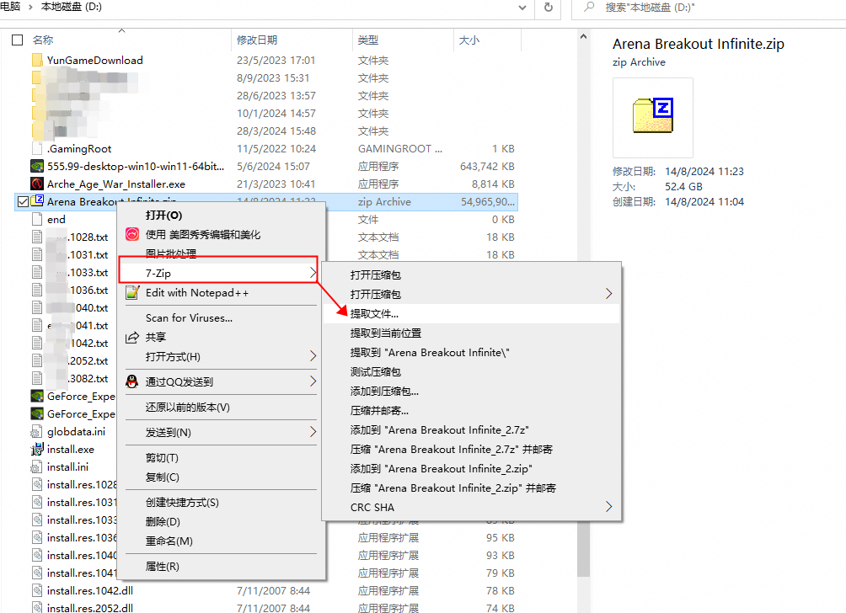
Task: Click the Notepad++ icon in the context menu
Action: point(132,293)
